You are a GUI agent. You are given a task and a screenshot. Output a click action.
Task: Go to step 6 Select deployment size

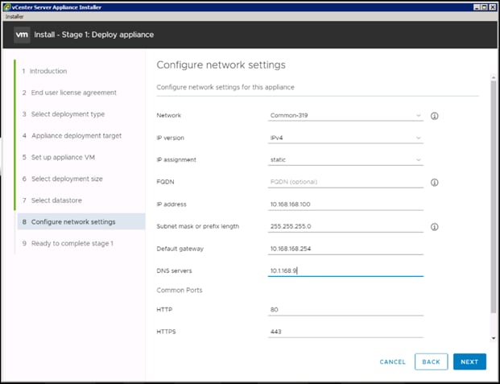(63, 179)
